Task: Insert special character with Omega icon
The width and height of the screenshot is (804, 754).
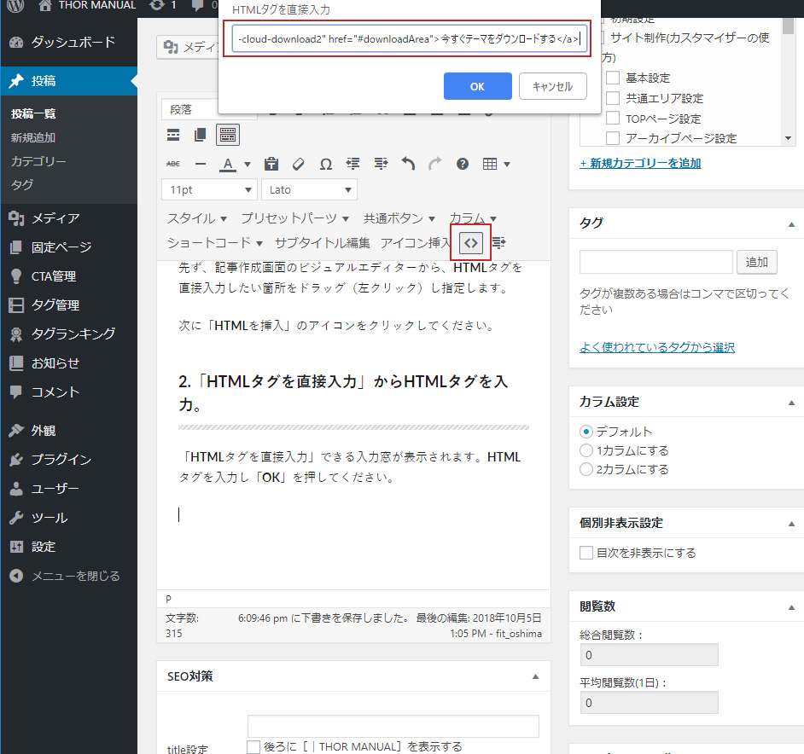Action: 325,164
